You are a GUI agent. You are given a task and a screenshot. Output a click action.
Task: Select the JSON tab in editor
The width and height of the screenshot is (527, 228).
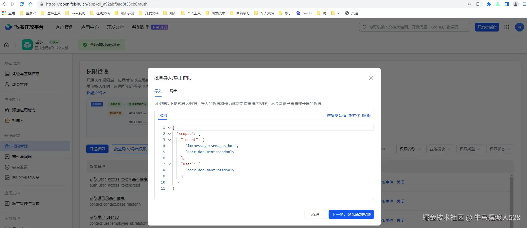coord(162,116)
